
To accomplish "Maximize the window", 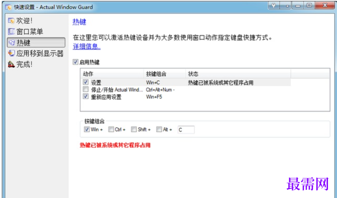I will point(309,5).
